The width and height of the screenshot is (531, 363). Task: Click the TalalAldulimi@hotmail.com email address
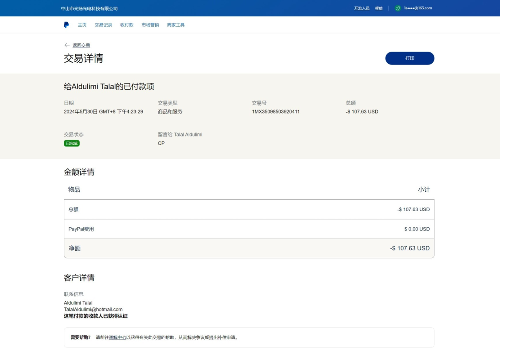coord(93,309)
